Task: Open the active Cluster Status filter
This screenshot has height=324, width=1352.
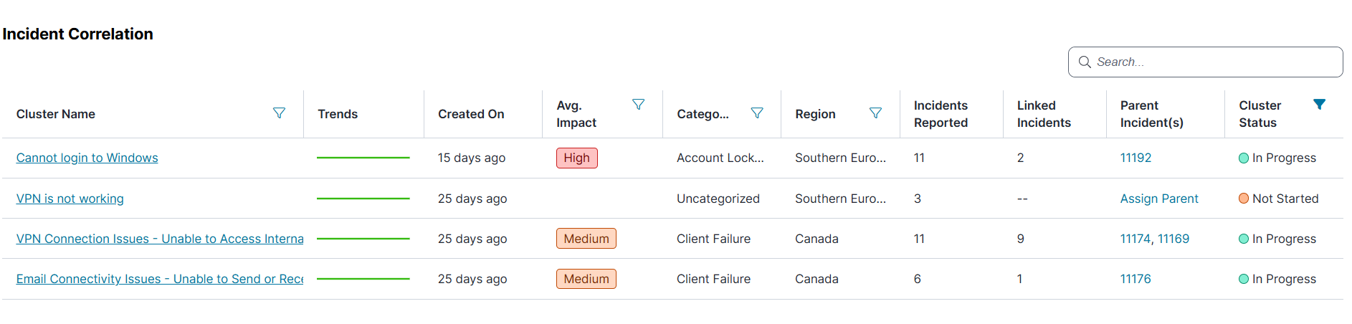Action: (x=1319, y=105)
